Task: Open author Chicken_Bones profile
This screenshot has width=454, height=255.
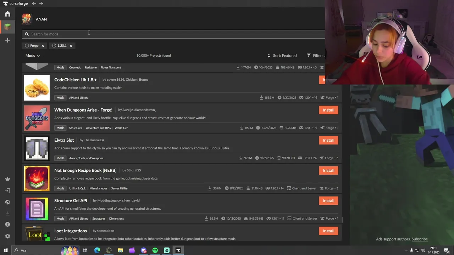Action: click(137, 80)
